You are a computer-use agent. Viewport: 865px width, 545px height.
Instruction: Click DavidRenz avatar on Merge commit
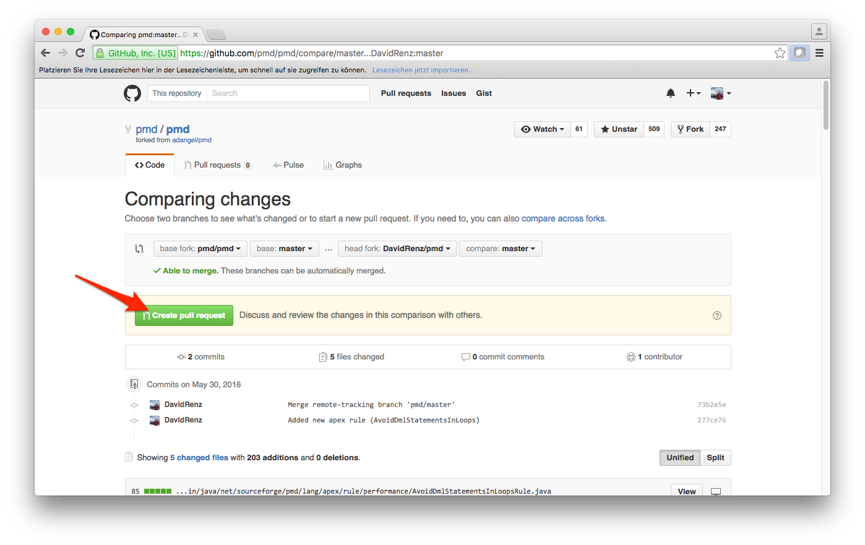tap(155, 405)
